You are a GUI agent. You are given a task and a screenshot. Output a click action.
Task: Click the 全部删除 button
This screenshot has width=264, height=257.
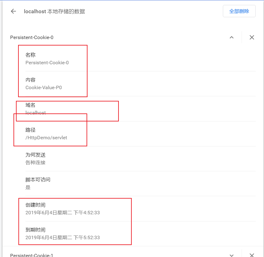tap(239, 11)
